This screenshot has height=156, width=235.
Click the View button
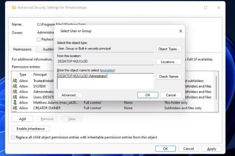pos(72,119)
